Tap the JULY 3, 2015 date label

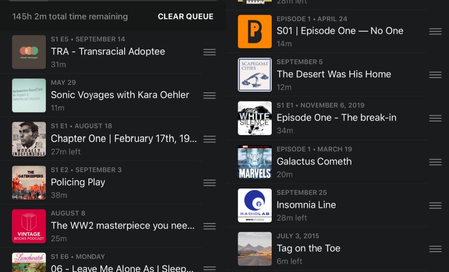(x=298, y=236)
